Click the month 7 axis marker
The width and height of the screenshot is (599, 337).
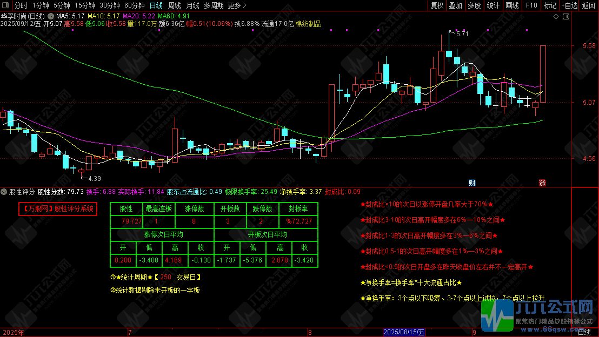(x=130, y=333)
